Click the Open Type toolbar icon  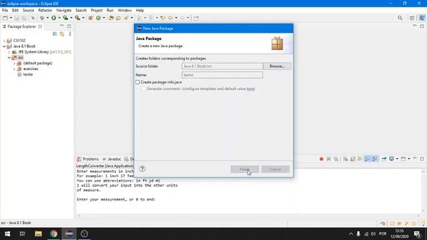pyautogui.click(x=111, y=18)
